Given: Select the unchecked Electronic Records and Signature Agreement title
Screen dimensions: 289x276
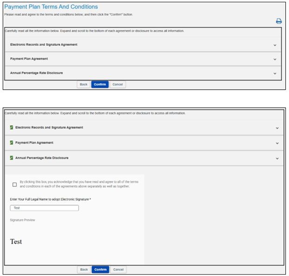Looking at the screenshot, I should click(44, 45).
